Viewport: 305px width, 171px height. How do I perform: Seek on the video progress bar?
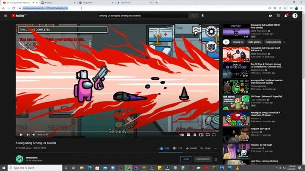pyautogui.click(x=117, y=131)
